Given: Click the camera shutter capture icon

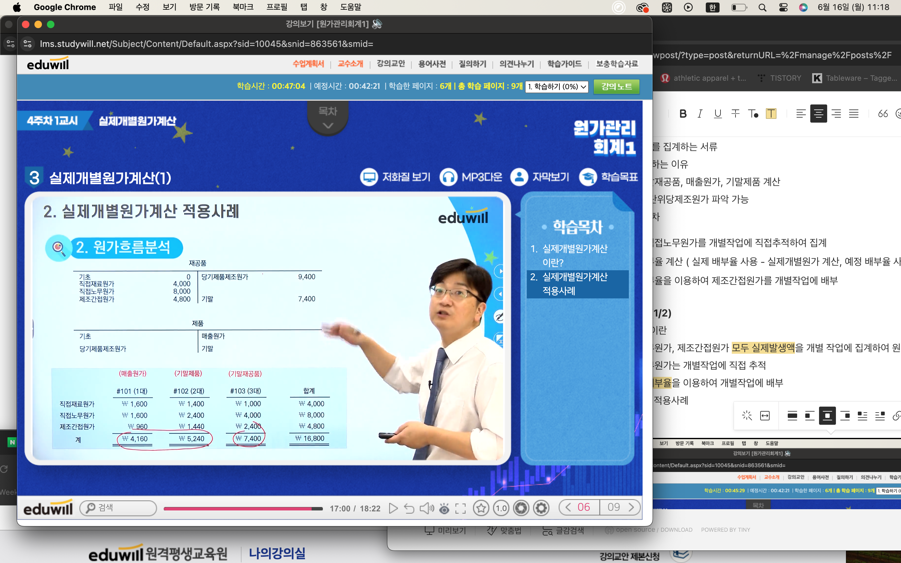Looking at the screenshot, I should point(521,508).
